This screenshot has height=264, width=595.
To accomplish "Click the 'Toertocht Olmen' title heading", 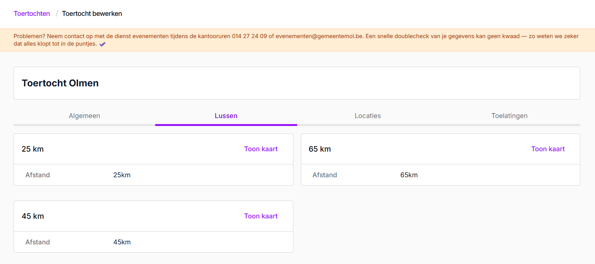I will (x=60, y=83).
